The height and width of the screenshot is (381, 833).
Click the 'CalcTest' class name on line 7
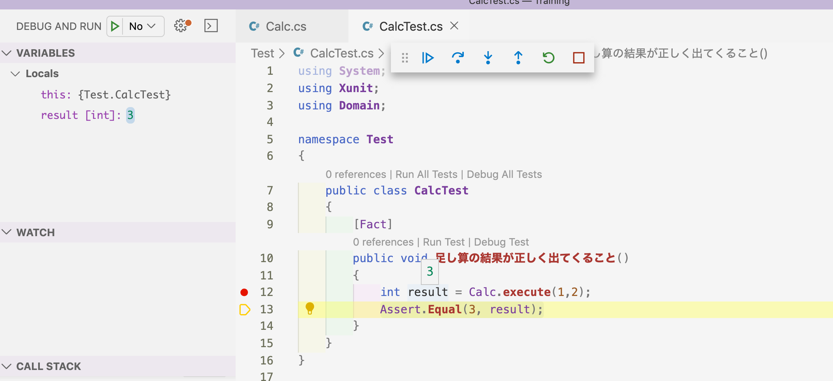441,190
